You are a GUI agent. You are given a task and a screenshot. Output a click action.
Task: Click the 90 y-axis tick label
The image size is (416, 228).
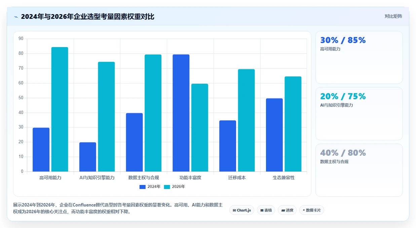[x=21, y=39]
